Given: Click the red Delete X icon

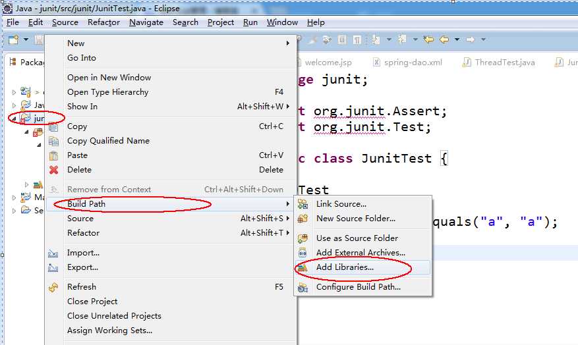Looking at the screenshot, I should (x=53, y=170).
